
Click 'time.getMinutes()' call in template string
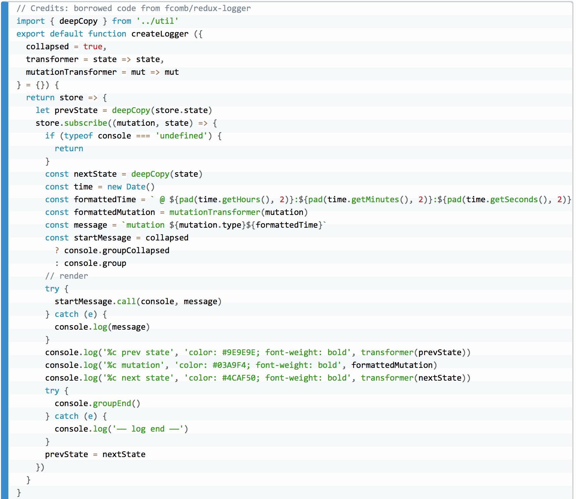click(x=368, y=200)
